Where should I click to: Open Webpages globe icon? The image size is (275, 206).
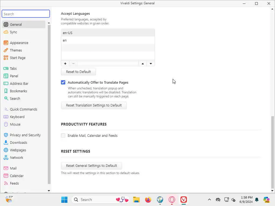6,150
